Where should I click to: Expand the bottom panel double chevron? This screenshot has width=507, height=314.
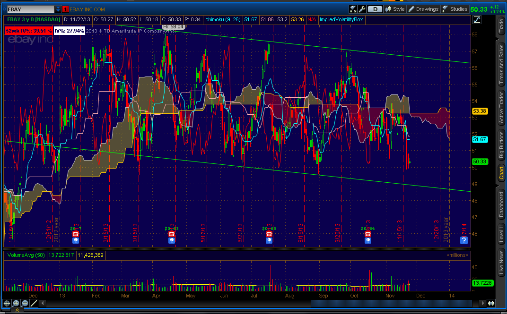17,310
